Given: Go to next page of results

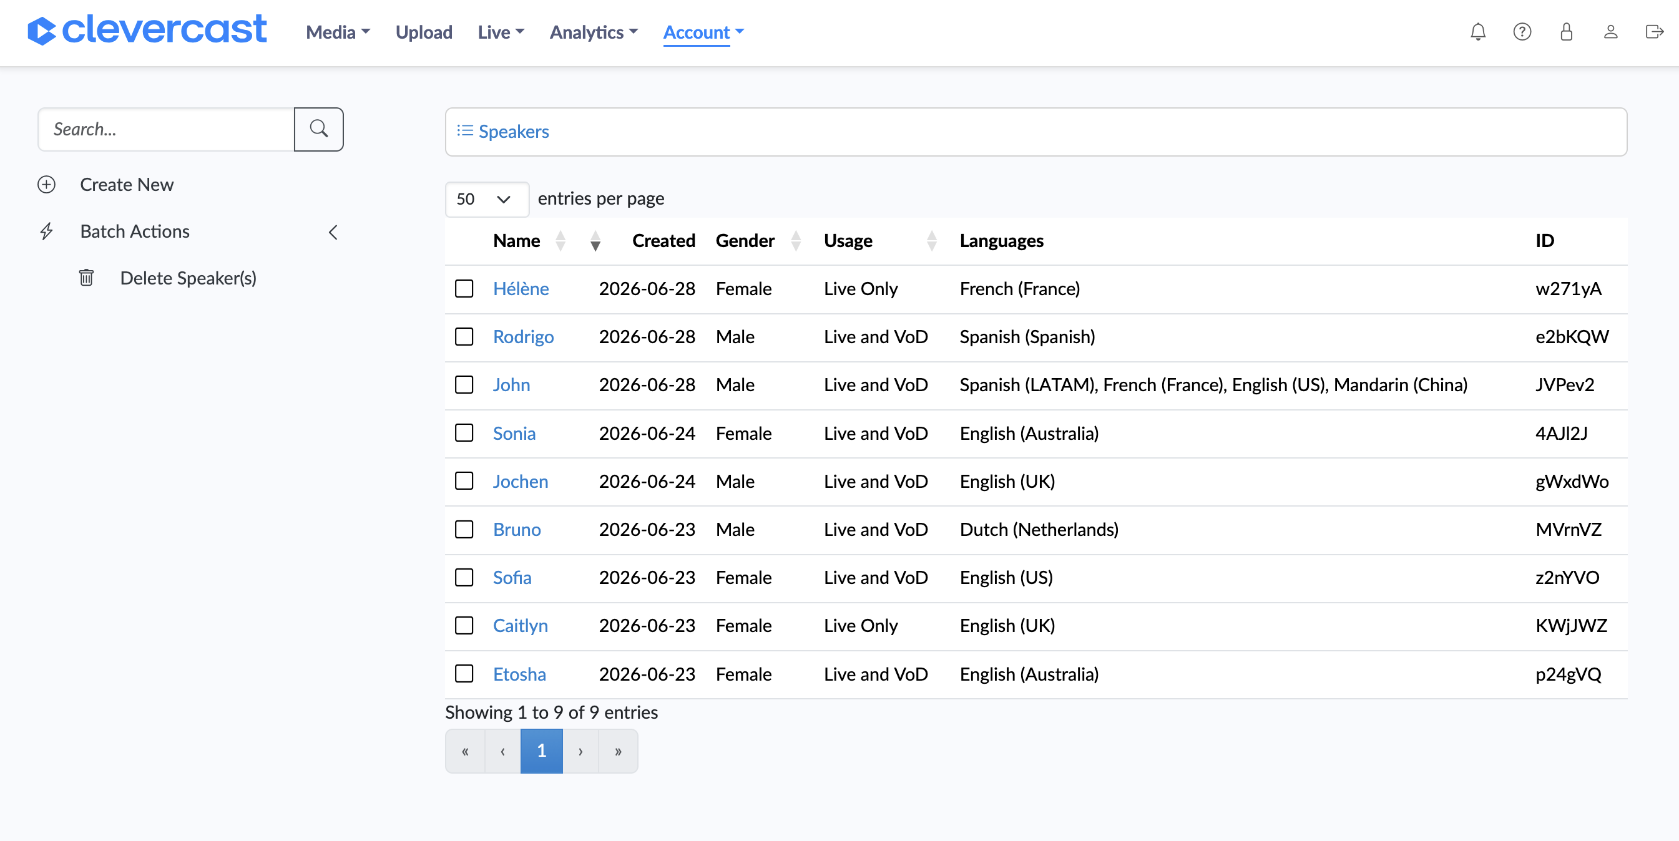Looking at the screenshot, I should coord(580,751).
